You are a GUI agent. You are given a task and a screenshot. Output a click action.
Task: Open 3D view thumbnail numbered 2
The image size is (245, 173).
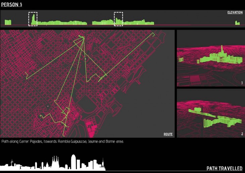(209, 113)
